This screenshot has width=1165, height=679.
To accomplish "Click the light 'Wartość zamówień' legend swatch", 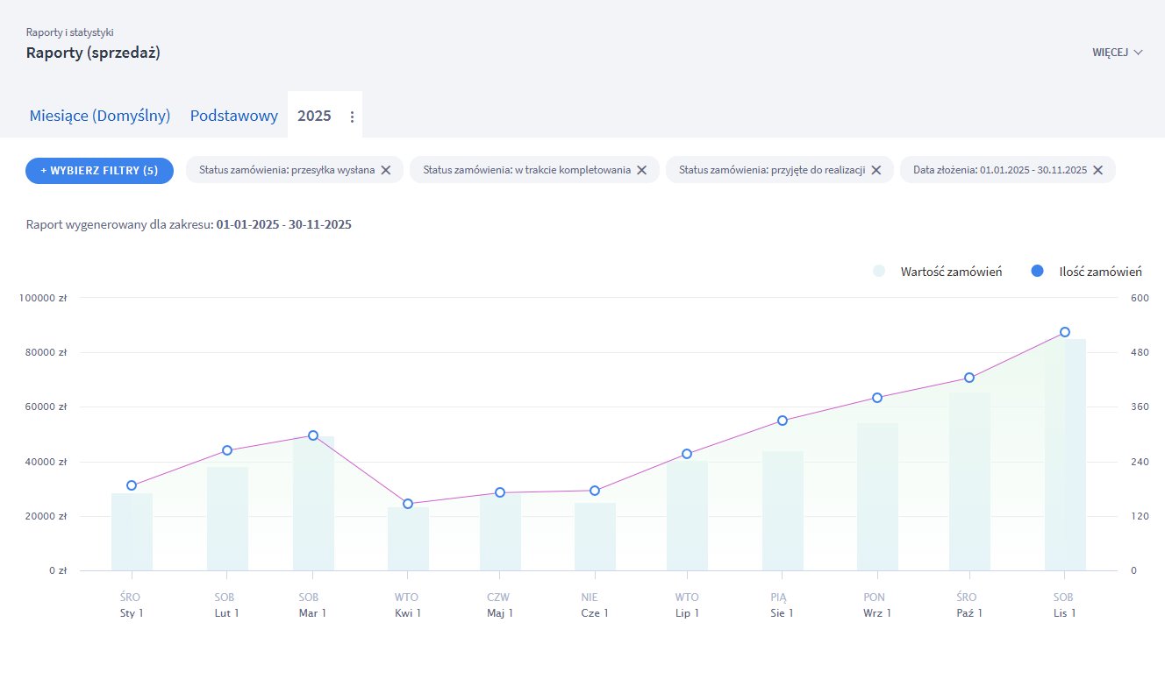I will (879, 272).
